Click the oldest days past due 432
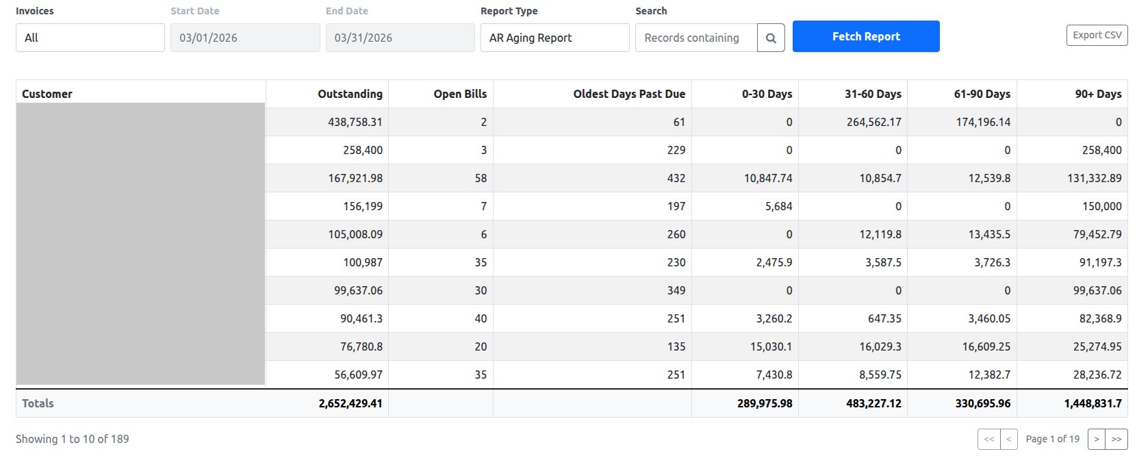This screenshot has width=1137, height=456. tap(676, 178)
